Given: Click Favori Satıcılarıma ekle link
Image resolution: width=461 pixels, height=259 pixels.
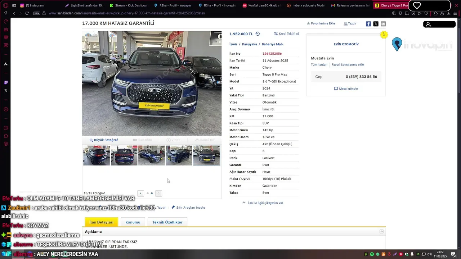Looking at the screenshot, I should click(x=348, y=65).
